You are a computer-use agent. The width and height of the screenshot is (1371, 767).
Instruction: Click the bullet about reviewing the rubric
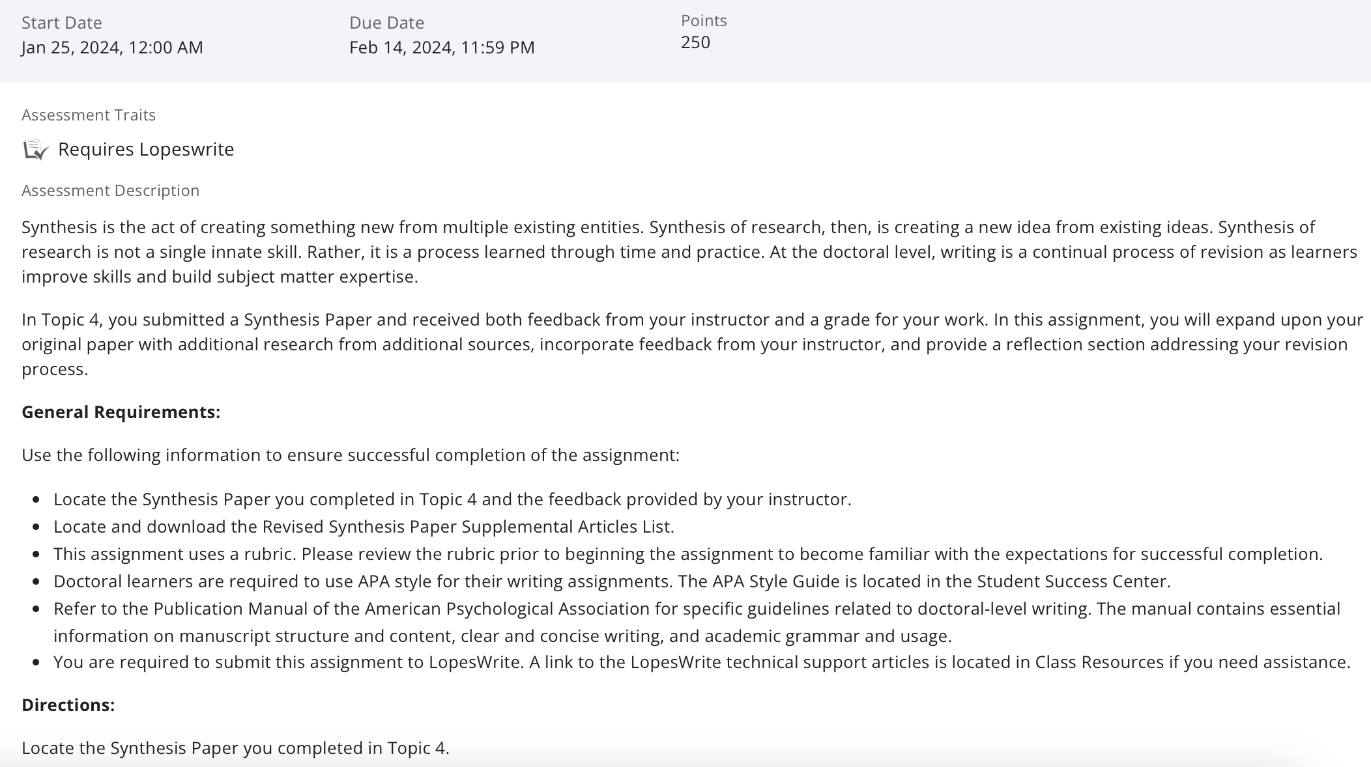click(688, 554)
